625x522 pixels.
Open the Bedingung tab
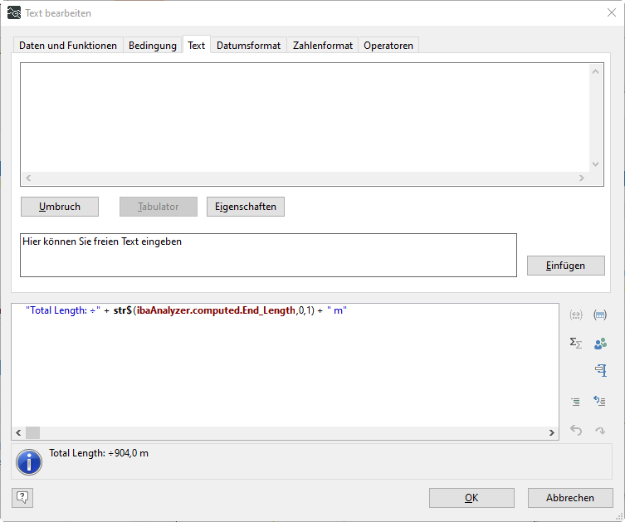pos(152,46)
